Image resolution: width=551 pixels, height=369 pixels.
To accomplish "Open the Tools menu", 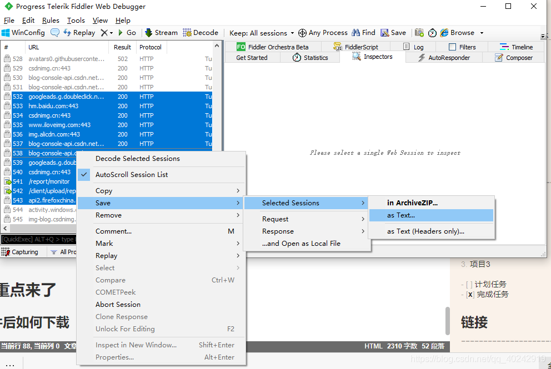I will point(76,21).
